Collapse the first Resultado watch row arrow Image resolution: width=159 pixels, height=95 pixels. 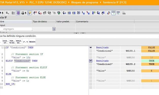pos(91,47)
